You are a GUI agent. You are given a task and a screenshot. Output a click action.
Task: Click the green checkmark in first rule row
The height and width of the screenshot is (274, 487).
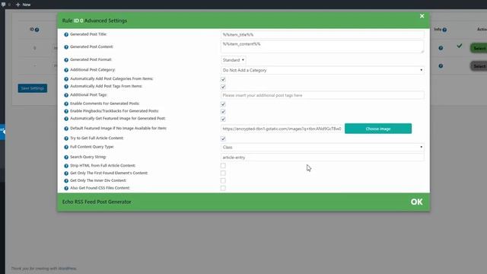pos(460,46)
